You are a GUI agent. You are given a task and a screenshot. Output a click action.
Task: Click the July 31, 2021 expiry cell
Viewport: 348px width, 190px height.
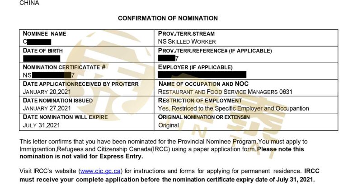[35, 125]
